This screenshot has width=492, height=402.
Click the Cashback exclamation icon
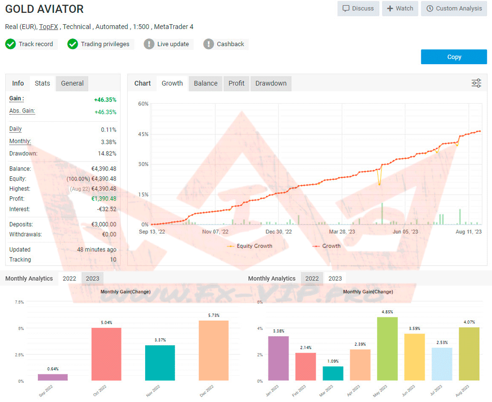click(209, 44)
